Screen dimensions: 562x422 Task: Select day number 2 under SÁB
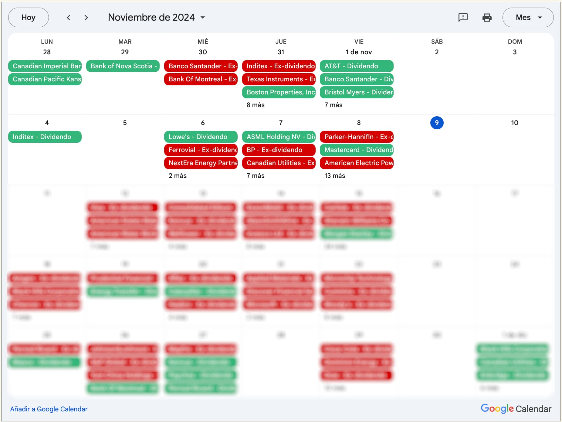437,52
